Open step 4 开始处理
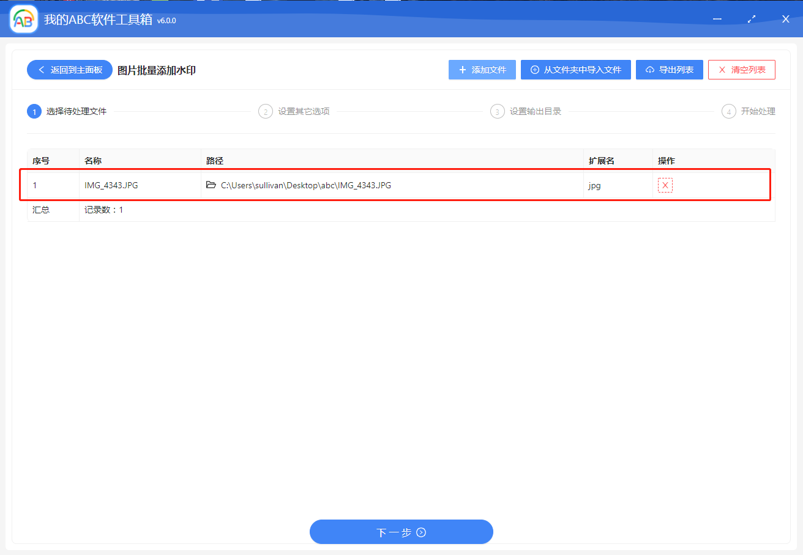Viewport: 803px width, 555px height. tap(749, 111)
